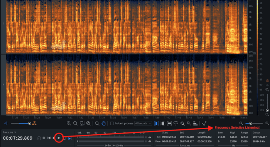Viewport: 270px width, 147px height.
Task: Edit view Start time 00:07:25.417
Action: click(x=169, y=141)
